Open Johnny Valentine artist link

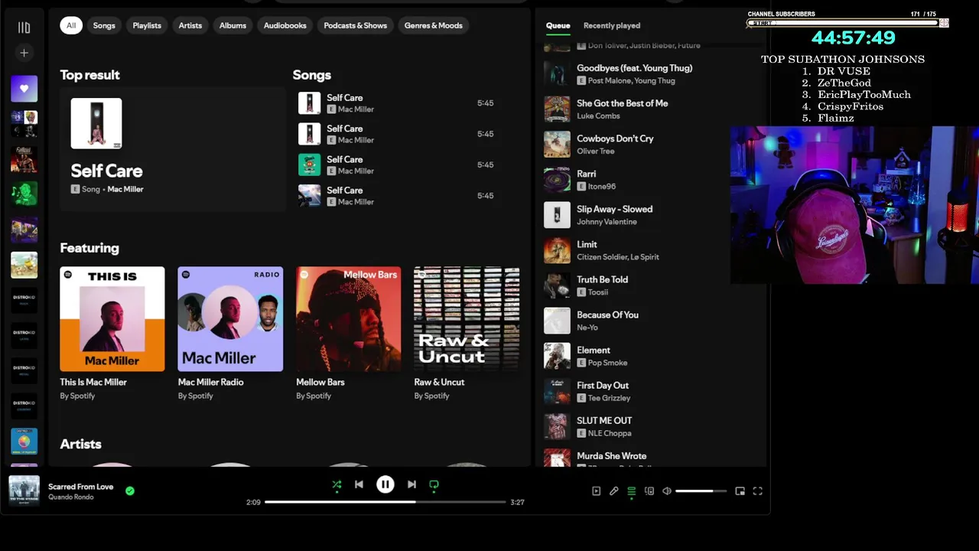[607, 221]
